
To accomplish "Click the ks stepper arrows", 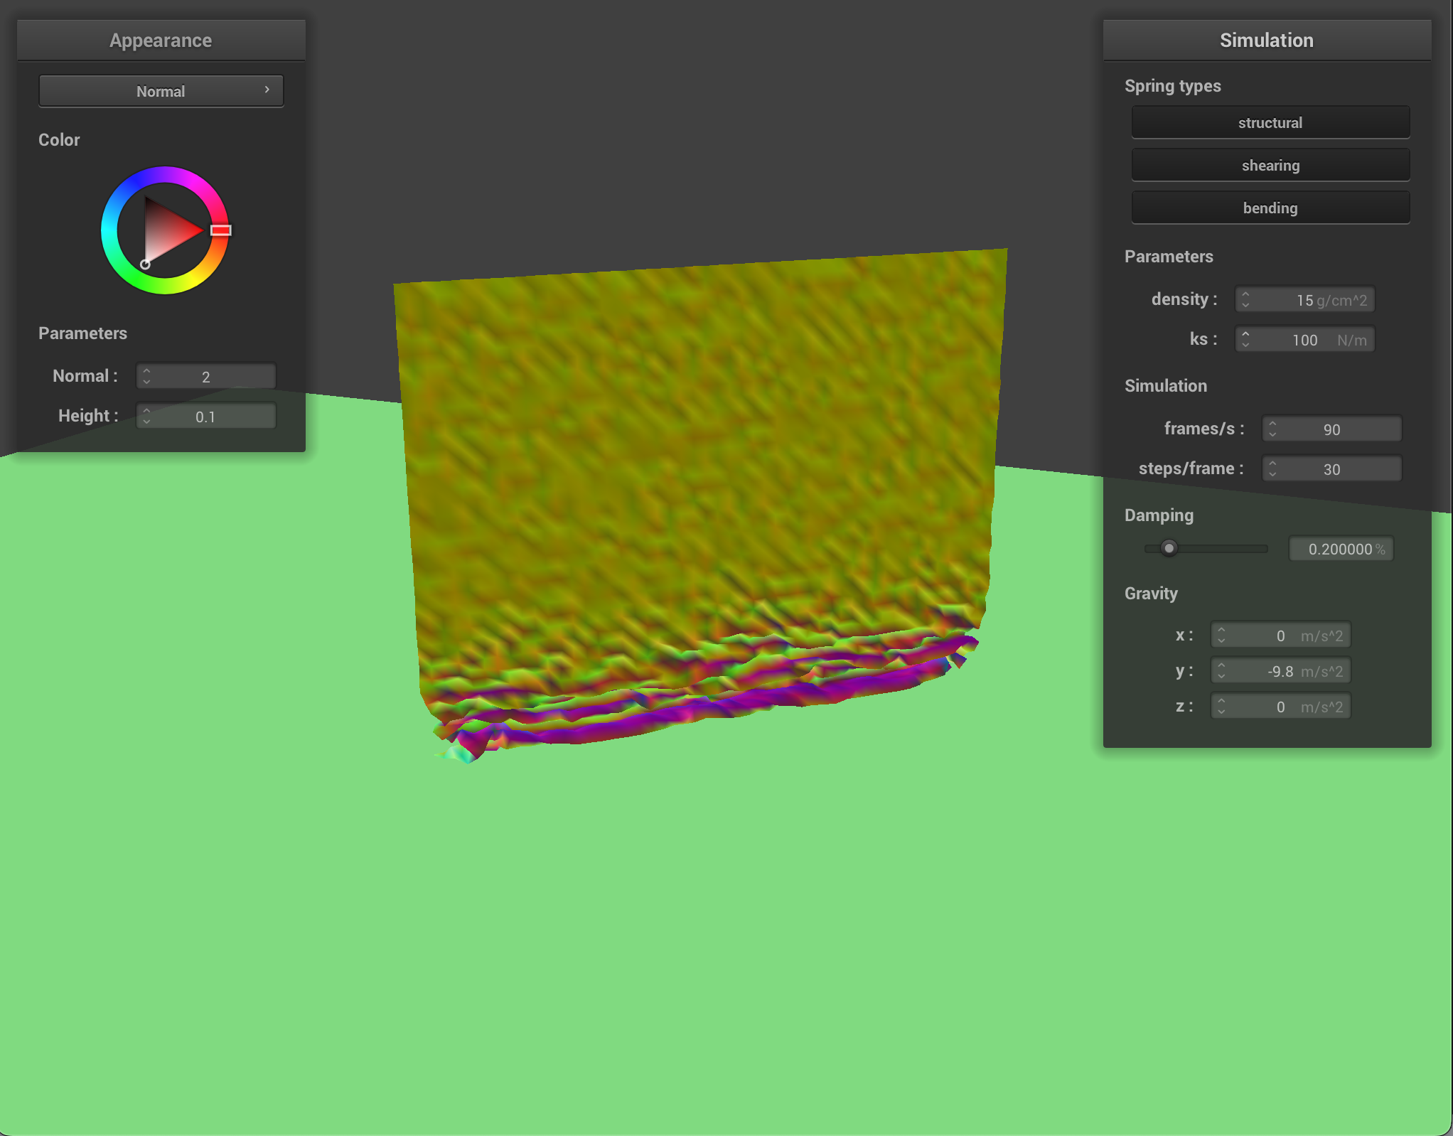I will pos(1245,339).
